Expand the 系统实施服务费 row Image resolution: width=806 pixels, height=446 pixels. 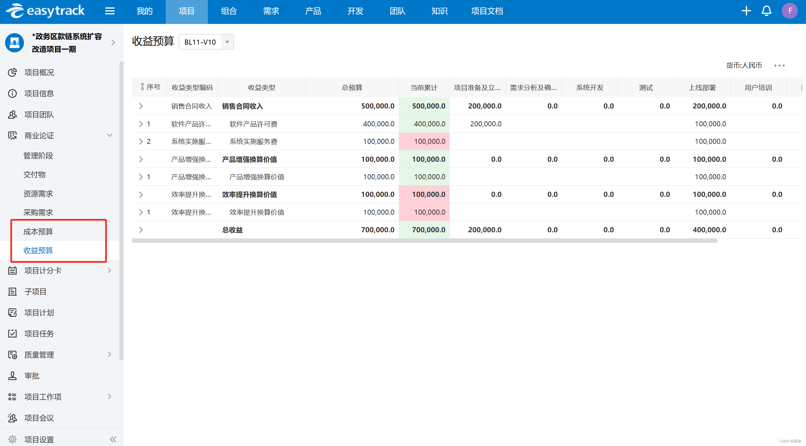click(x=141, y=141)
